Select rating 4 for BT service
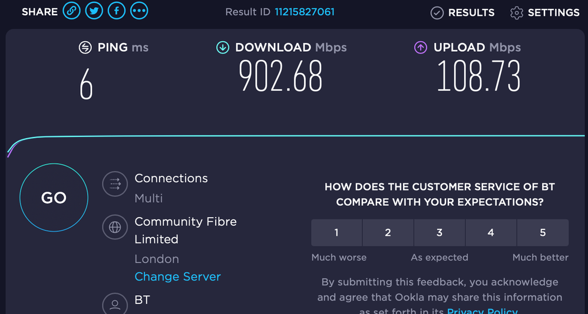Image resolution: width=588 pixels, height=314 pixels. [x=491, y=233]
